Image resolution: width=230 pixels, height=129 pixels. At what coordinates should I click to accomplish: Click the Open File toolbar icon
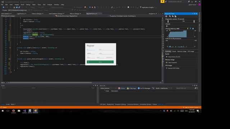click(x=14, y=7)
